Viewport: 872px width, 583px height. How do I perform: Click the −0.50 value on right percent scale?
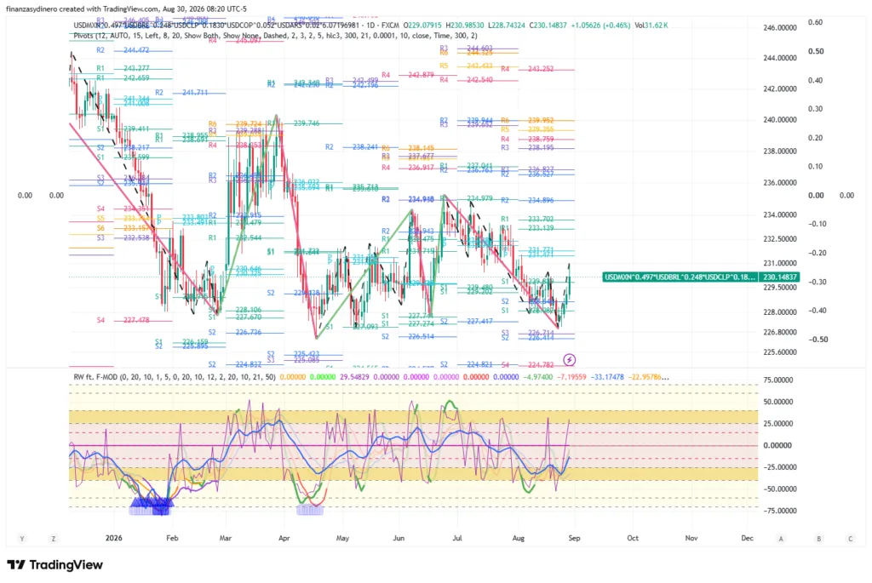817,339
